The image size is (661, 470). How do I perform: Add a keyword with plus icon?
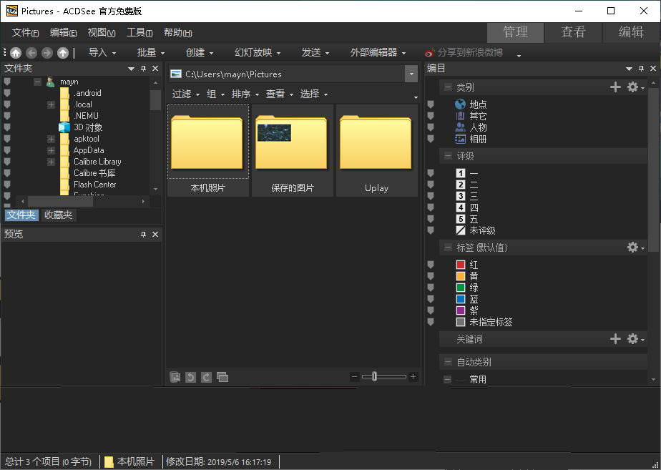(615, 338)
